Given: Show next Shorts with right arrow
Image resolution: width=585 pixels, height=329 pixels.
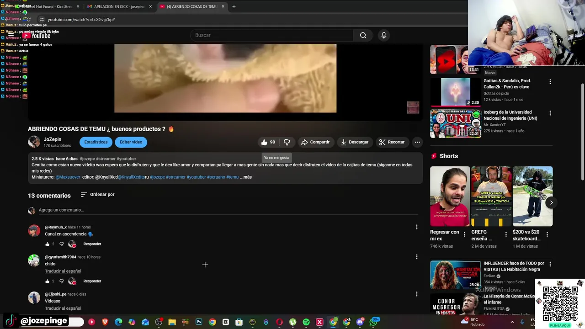Looking at the screenshot, I should pyautogui.click(x=551, y=202).
